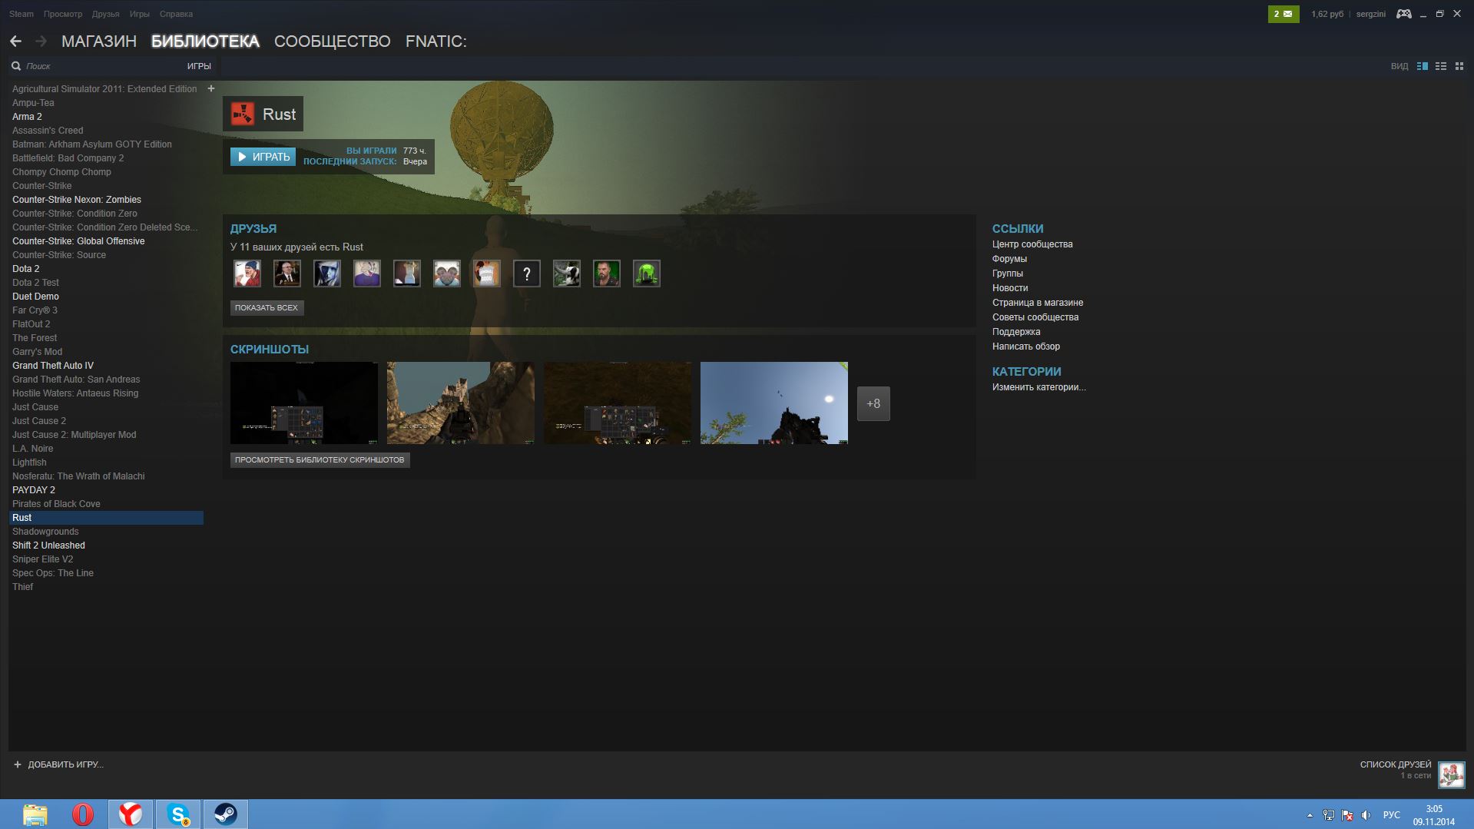
Task: Click Steam icon in taskbar
Action: point(226,814)
